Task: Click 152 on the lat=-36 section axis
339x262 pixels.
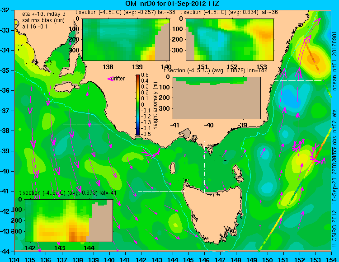Action: [232, 67]
